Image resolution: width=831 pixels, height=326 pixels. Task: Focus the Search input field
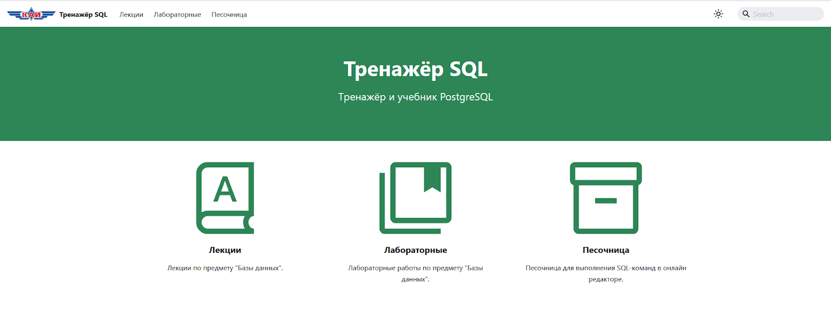781,14
